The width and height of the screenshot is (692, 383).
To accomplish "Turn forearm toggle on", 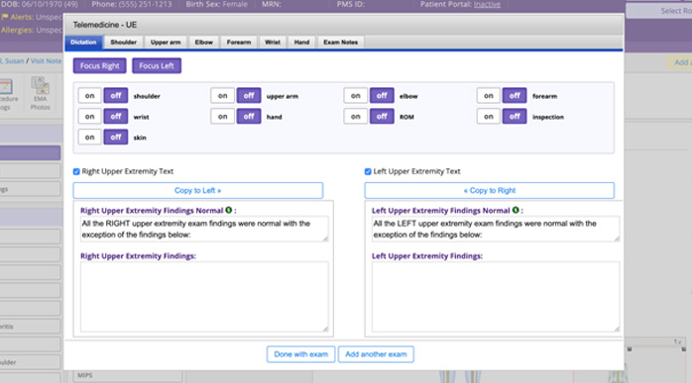I will (x=489, y=96).
